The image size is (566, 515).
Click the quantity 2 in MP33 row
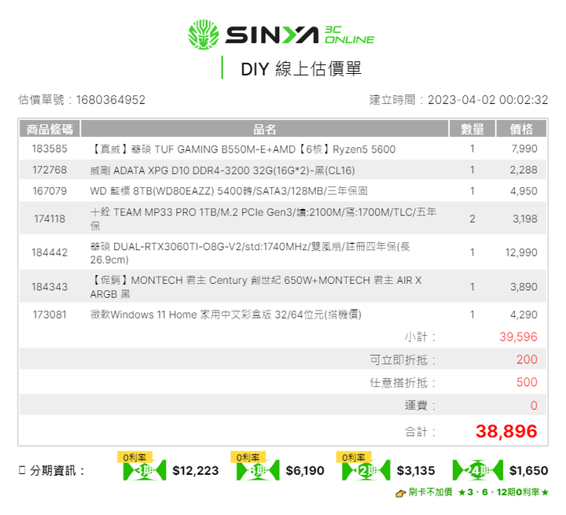472,219
